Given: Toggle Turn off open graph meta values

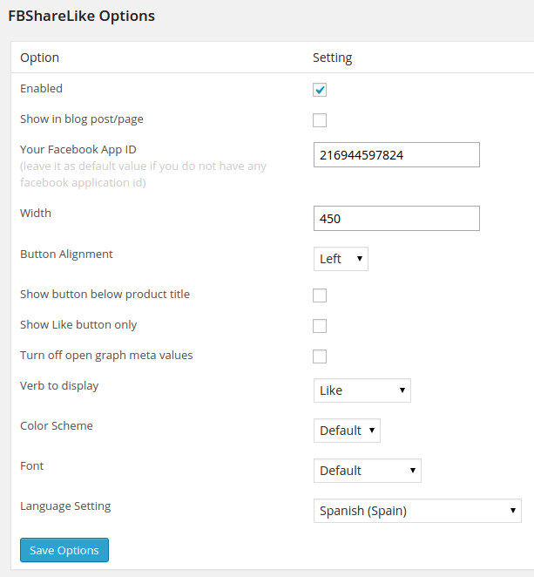Looking at the screenshot, I should pyautogui.click(x=320, y=356).
